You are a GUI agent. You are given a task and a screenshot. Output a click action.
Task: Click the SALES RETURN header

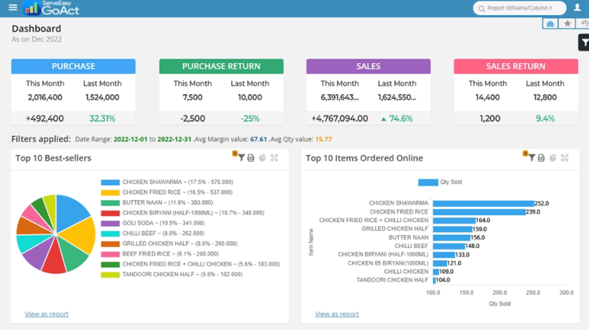515,66
